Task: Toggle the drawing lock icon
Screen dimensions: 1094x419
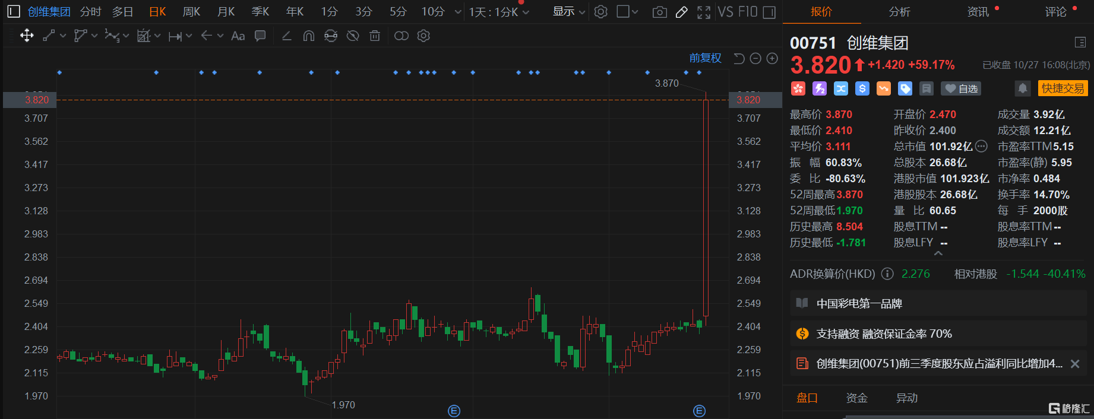Action: coord(331,36)
